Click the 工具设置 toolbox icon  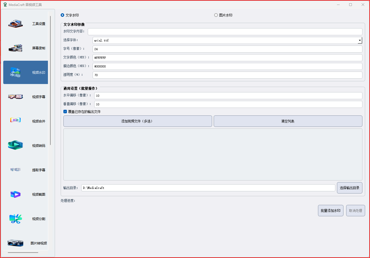pyautogui.click(x=15, y=24)
